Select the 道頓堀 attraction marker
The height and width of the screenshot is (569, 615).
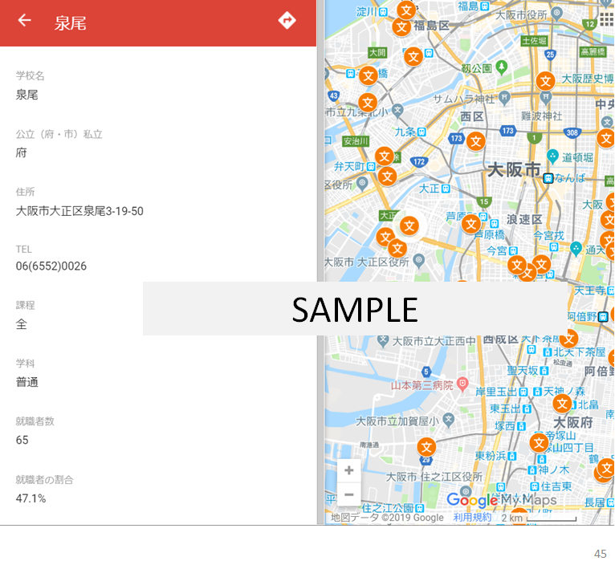click(552, 156)
